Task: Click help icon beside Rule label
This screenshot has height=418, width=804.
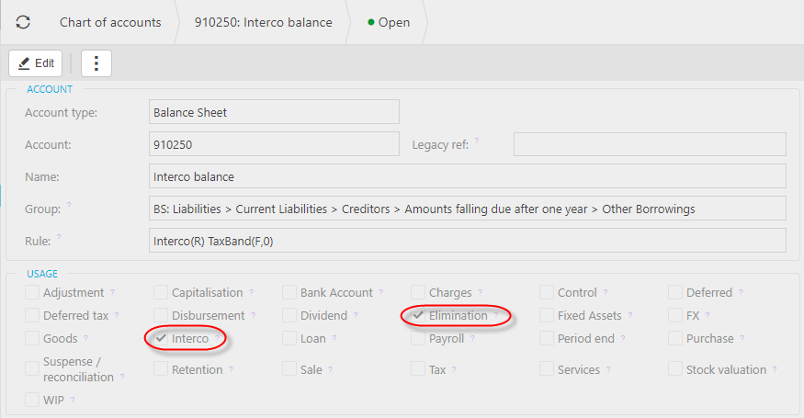Action: 59,238
